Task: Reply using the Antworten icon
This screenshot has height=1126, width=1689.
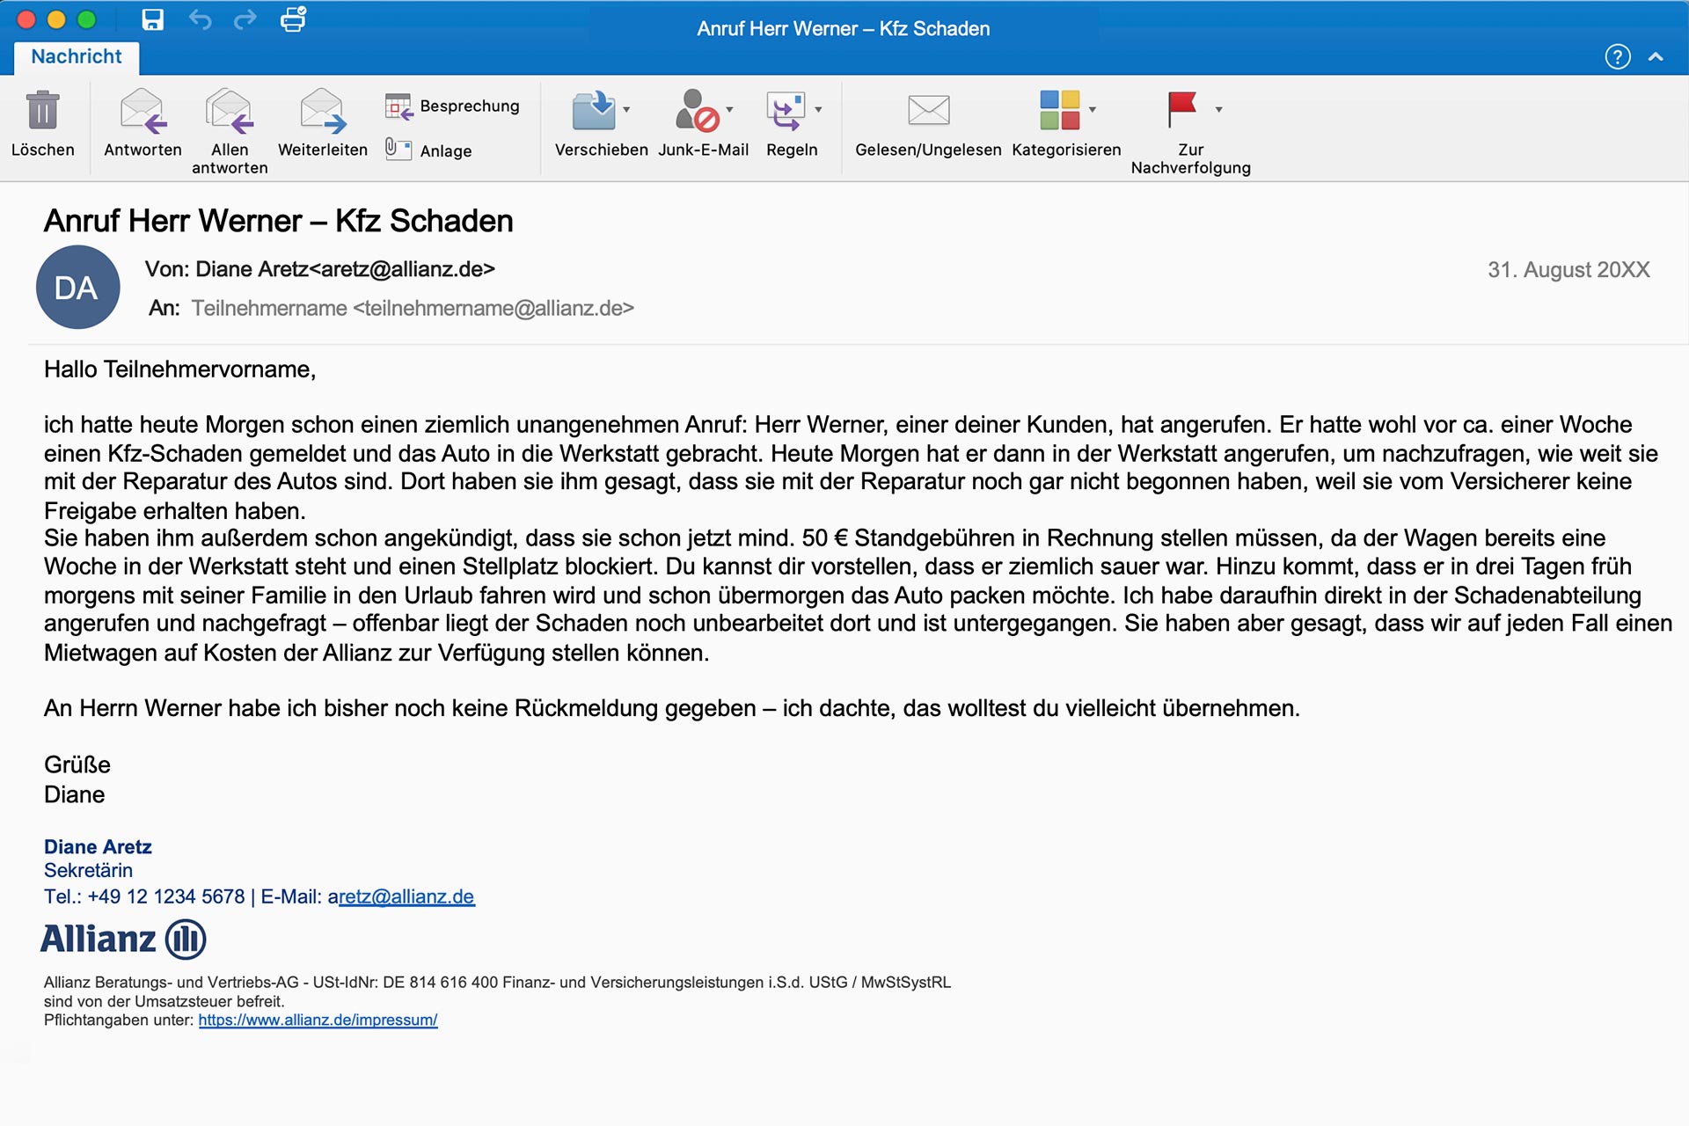Action: 143,111
